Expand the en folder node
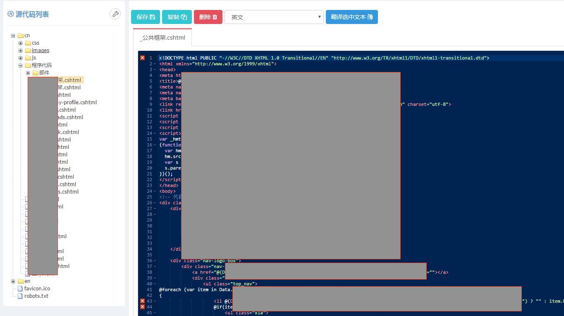Image resolution: width=564 pixels, height=316 pixels. tap(13, 281)
